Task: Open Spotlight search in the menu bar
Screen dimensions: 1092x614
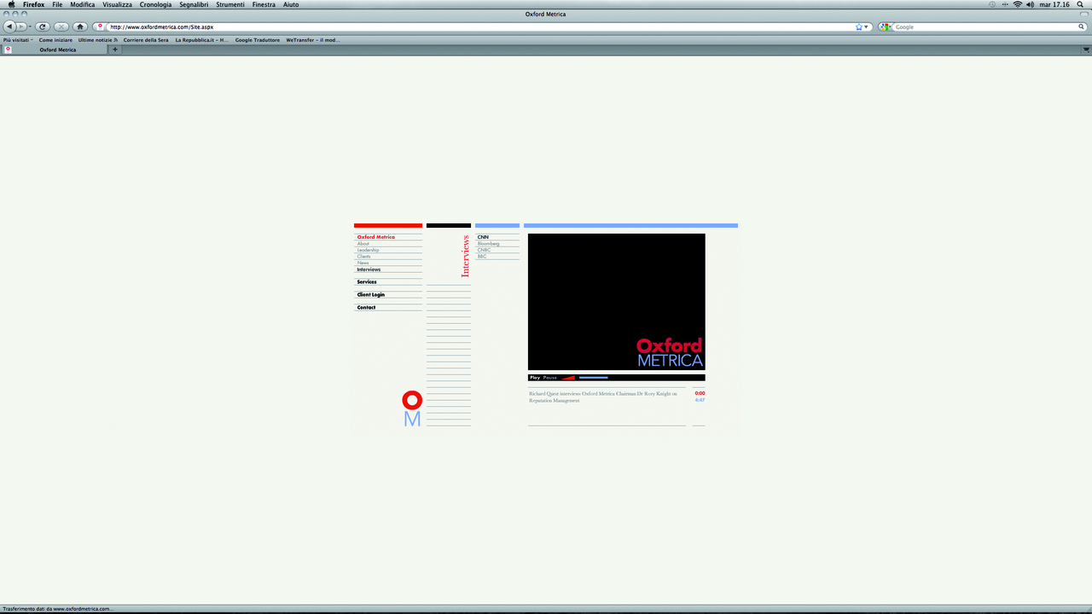Action: [x=1080, y=4]
